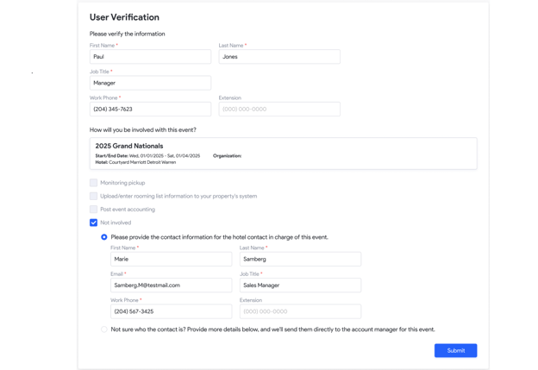The height and width of the screenshot is (370, 538).
Task: Select the provide hotel contact information radio button
Action: (104, 237)
